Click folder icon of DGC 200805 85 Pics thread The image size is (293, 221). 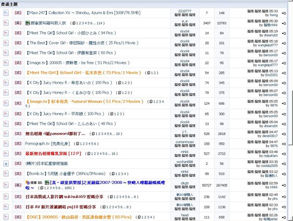[x=6, y=217]
